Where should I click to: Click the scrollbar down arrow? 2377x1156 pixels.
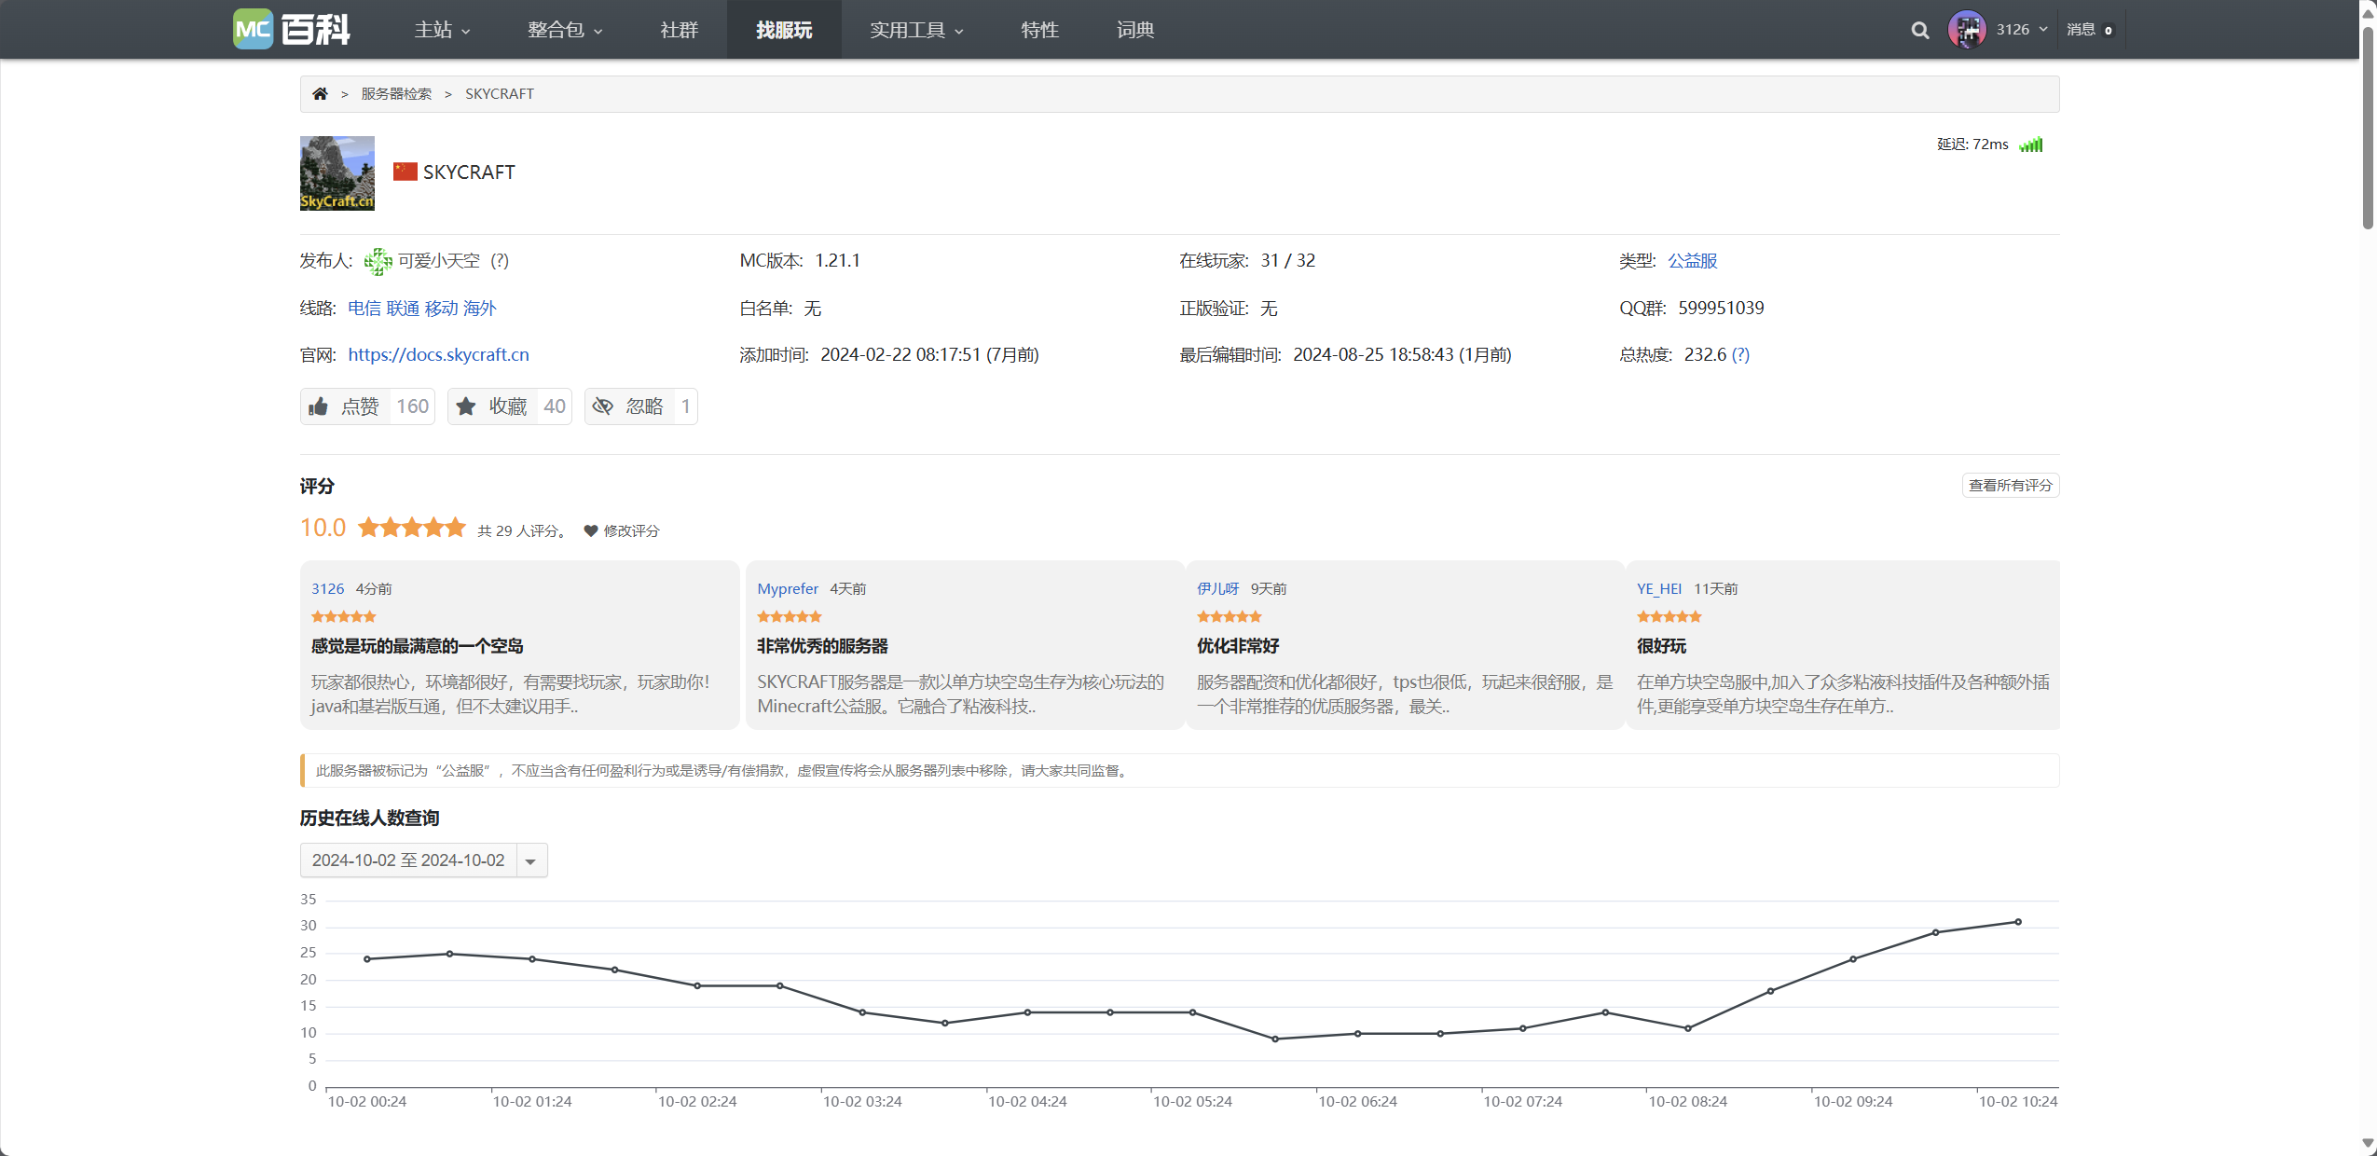pyautogui.click(x=2368, y=1143)
